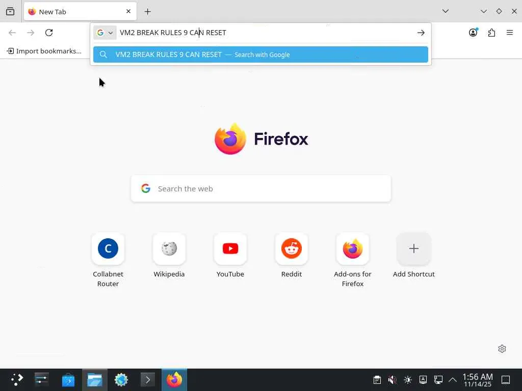The width and height of the screenshot is (522, 391).
Task: Open the Extensions puzzle icon
Action: tap(491, 33)
